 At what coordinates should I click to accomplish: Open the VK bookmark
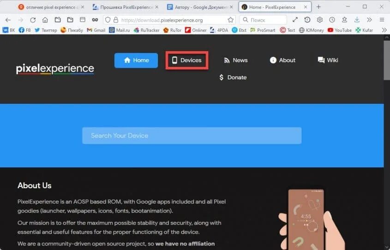click(x=9, y=30)
